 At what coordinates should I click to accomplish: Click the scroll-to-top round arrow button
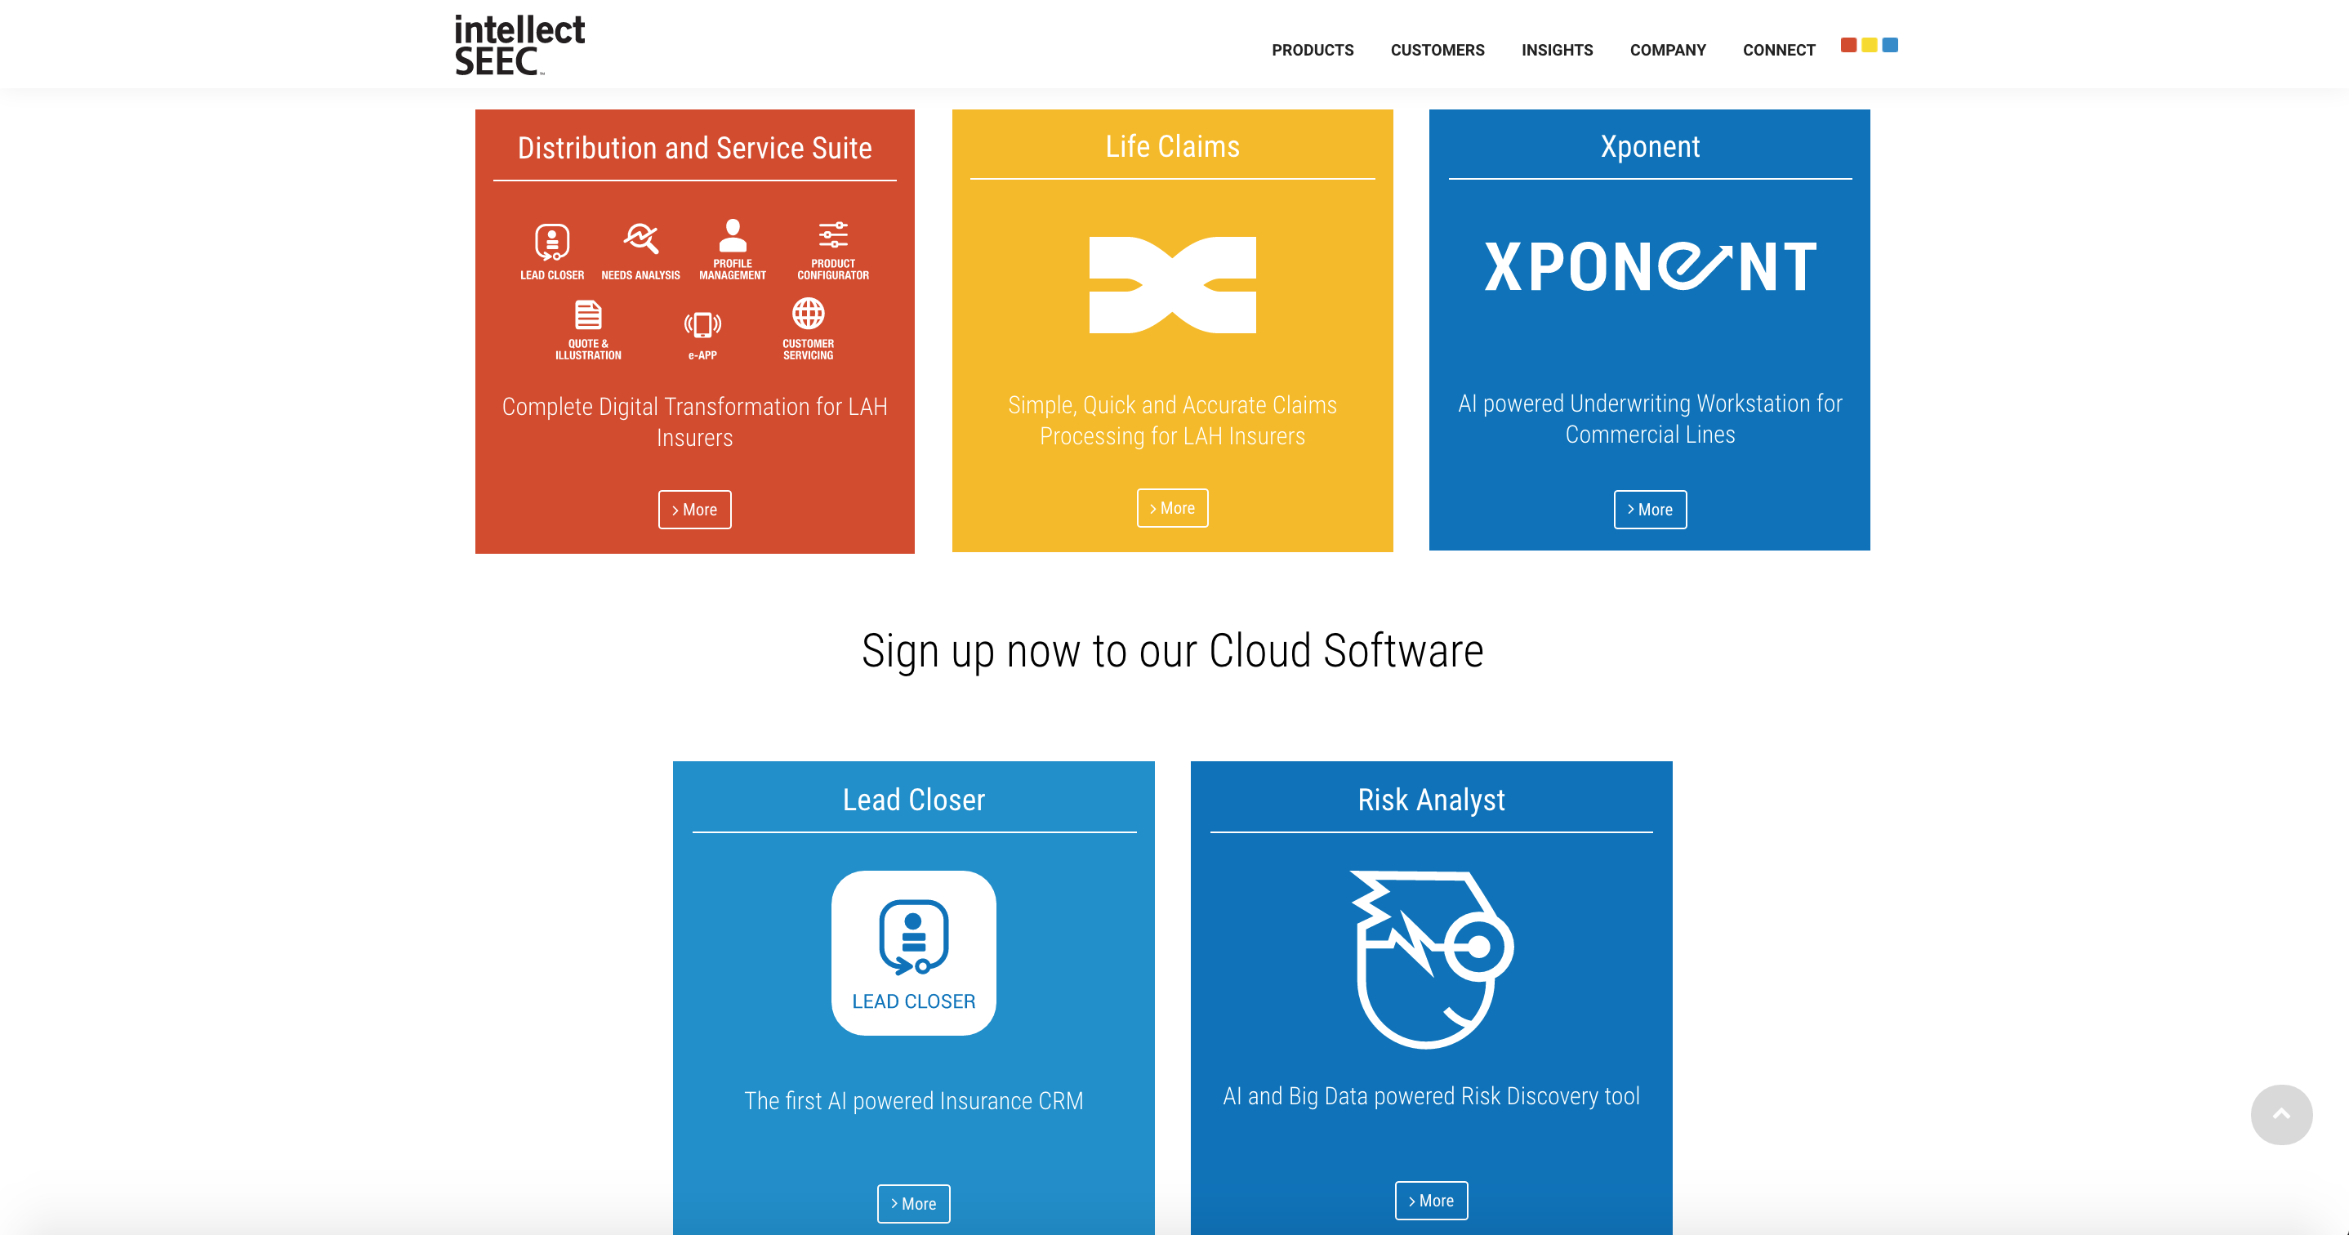tap(2280, 1115)
